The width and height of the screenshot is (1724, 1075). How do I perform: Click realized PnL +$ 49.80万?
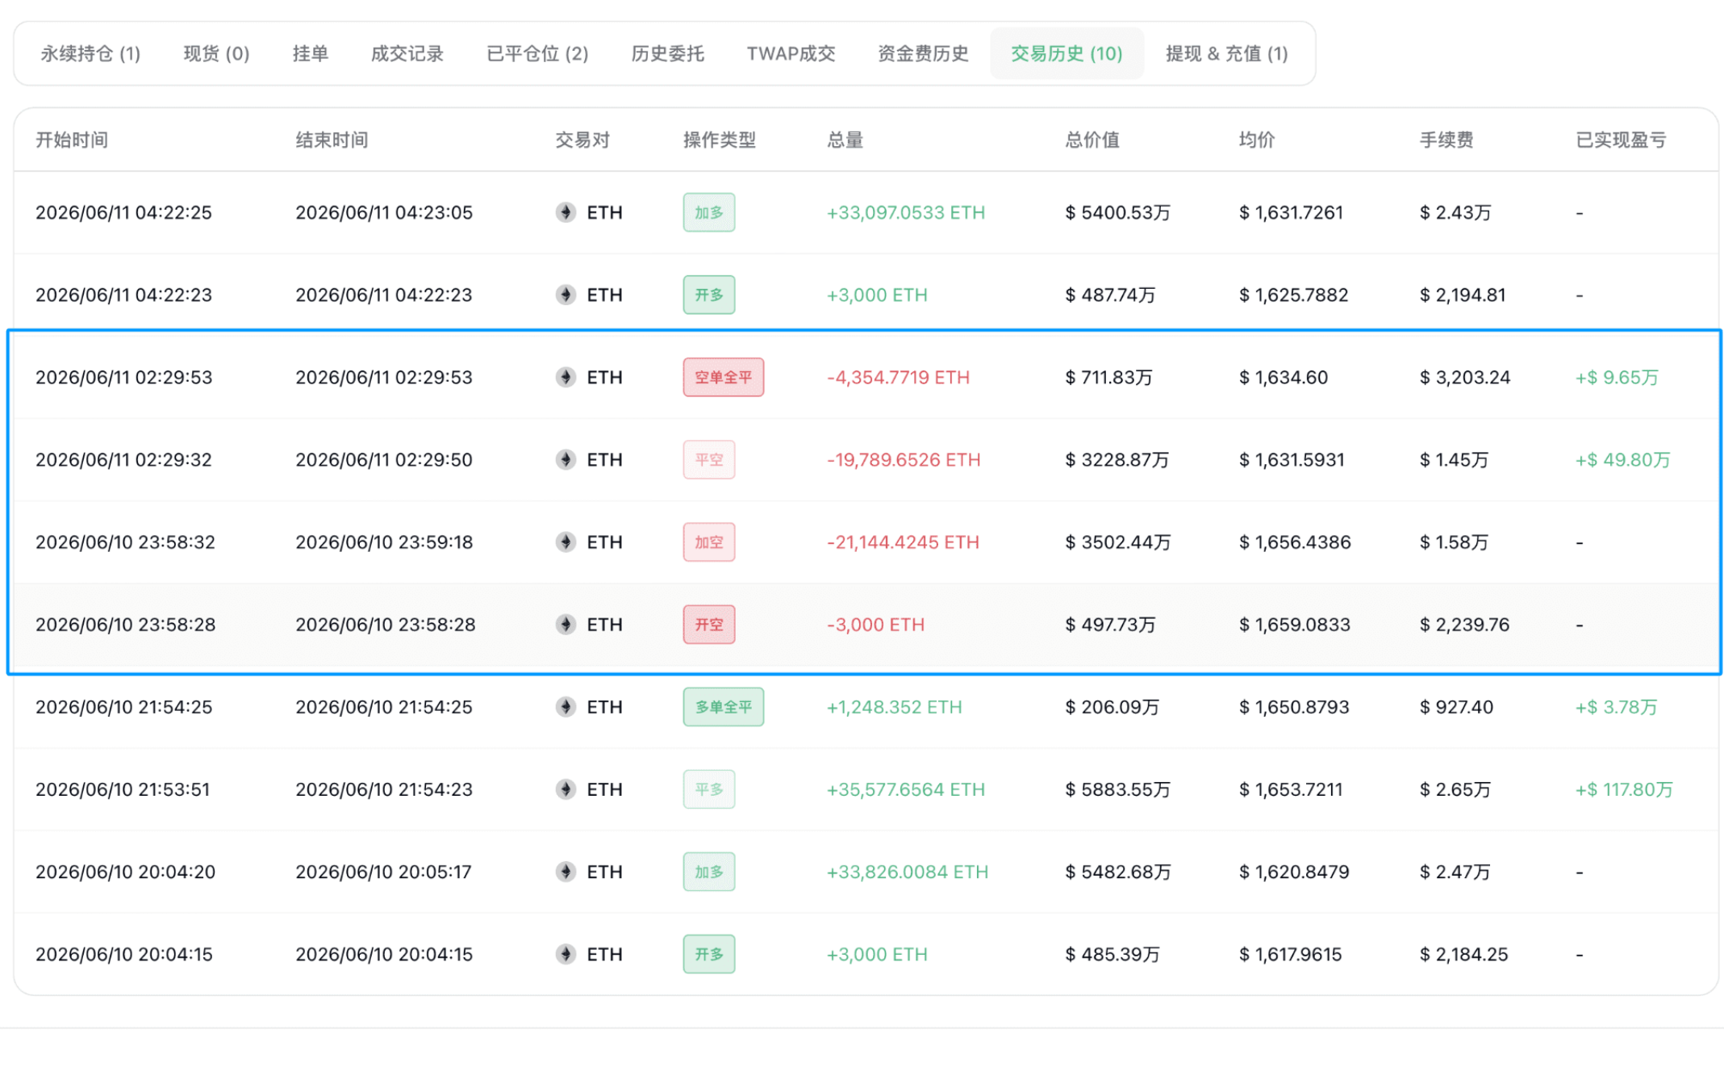coord(1622,459)
